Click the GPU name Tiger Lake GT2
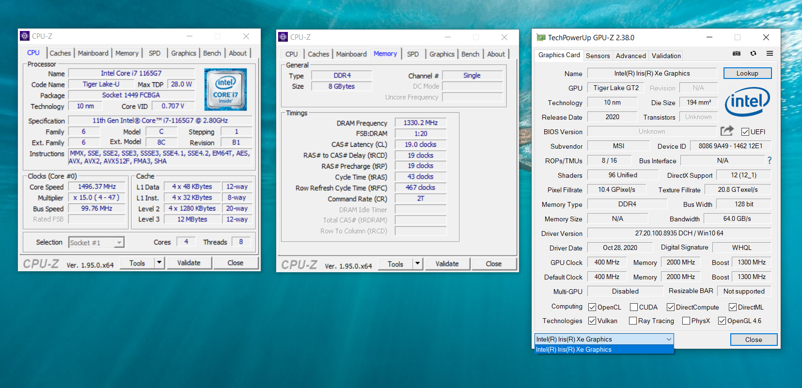This screenshot has width=802, height=388. point(616,88)
